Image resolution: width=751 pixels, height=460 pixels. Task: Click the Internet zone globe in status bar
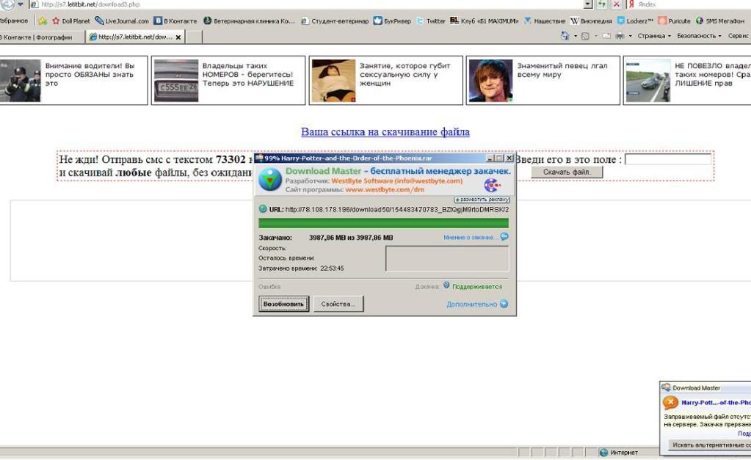603,453
